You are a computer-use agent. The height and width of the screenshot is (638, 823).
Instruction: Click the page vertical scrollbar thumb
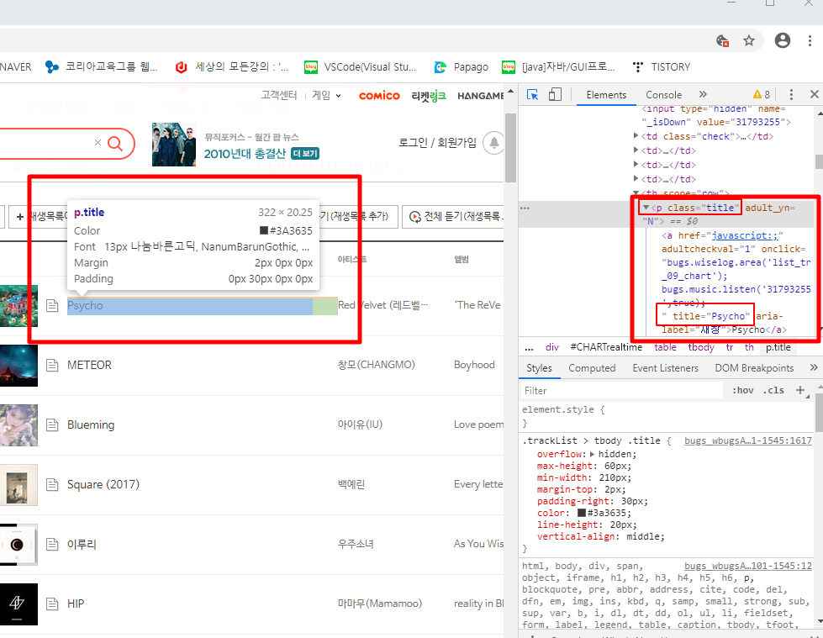tap(510, 148)
